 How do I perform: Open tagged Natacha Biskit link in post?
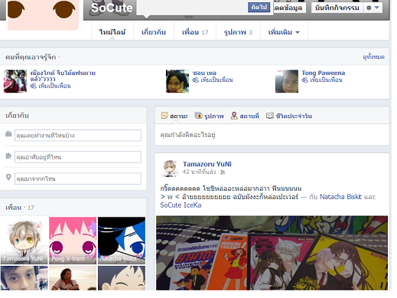click(x=340, y=197)
